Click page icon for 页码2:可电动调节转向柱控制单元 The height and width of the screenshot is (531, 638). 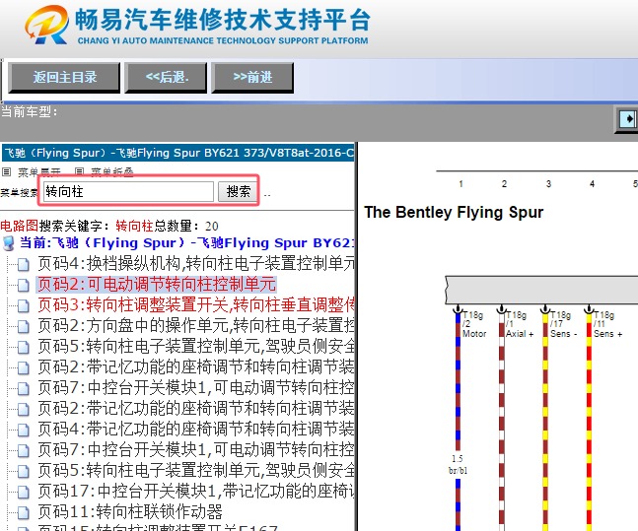[x=24, y=285]
